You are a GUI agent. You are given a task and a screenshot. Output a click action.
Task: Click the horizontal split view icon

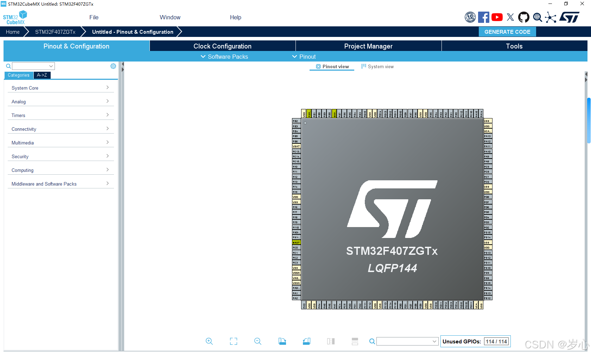(x=355, y=341)
